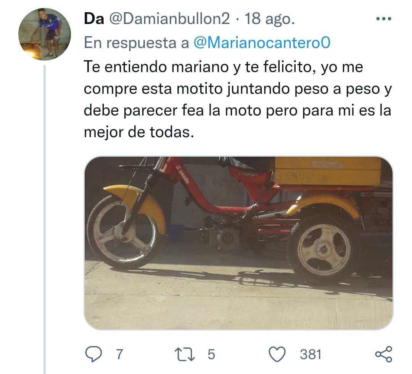Image resolution: width=412 pixels, height=374 pixels.
Task: Like the tweet with the heart icon
Action: (x=277, y=354)
